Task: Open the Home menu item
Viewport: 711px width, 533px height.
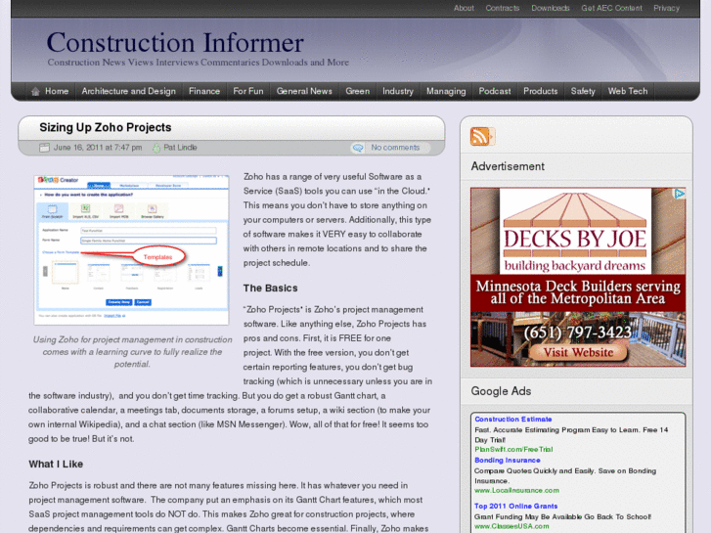Action: 57,91
